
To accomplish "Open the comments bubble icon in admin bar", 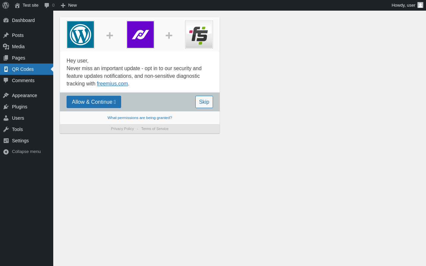I will click(47, 5).
